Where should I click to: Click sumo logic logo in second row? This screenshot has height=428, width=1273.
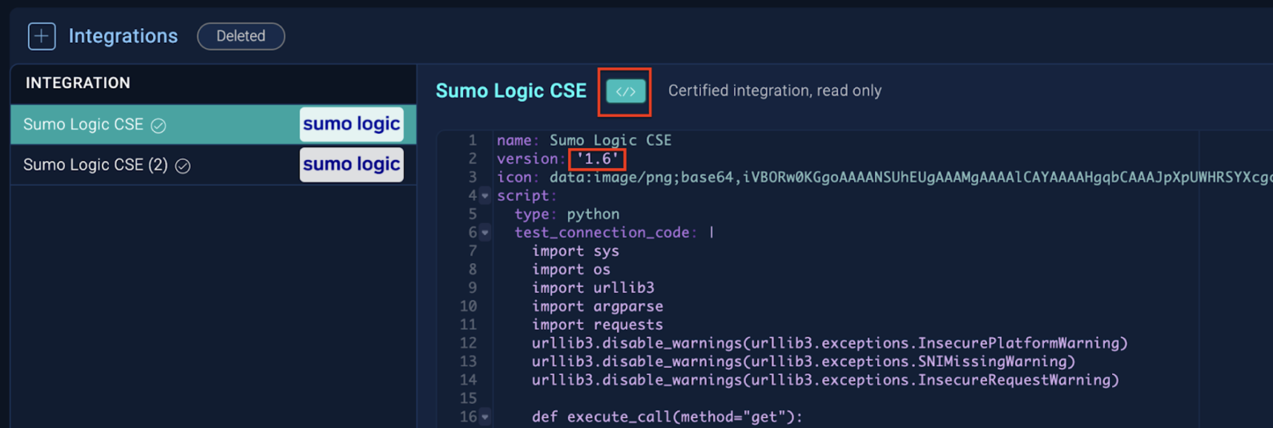(351, 164)
